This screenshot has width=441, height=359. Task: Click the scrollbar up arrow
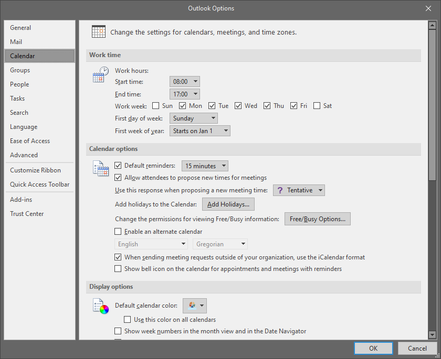tap(432, 25)
